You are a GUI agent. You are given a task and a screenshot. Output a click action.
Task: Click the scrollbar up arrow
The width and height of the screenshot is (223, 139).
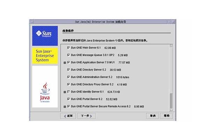click(171, 46)
